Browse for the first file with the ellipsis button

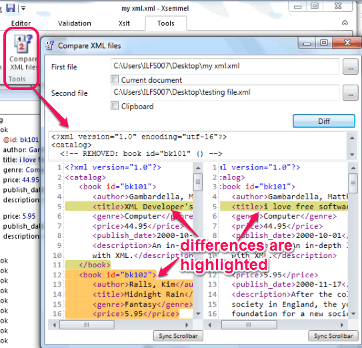point(351,67)
